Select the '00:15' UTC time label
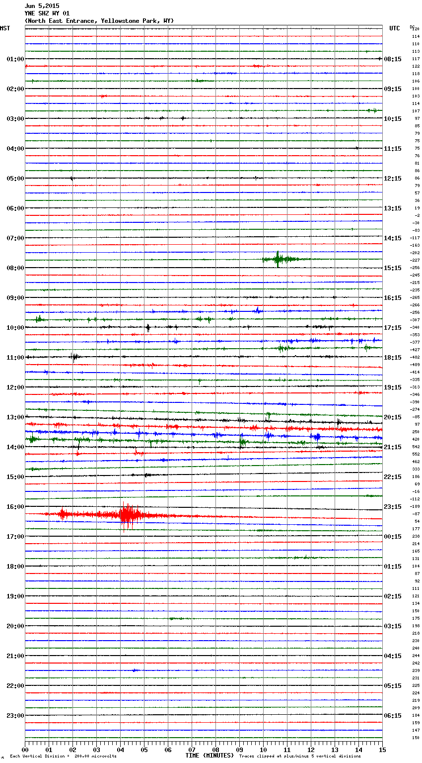 pyautogui.click(x=393, y=537)
